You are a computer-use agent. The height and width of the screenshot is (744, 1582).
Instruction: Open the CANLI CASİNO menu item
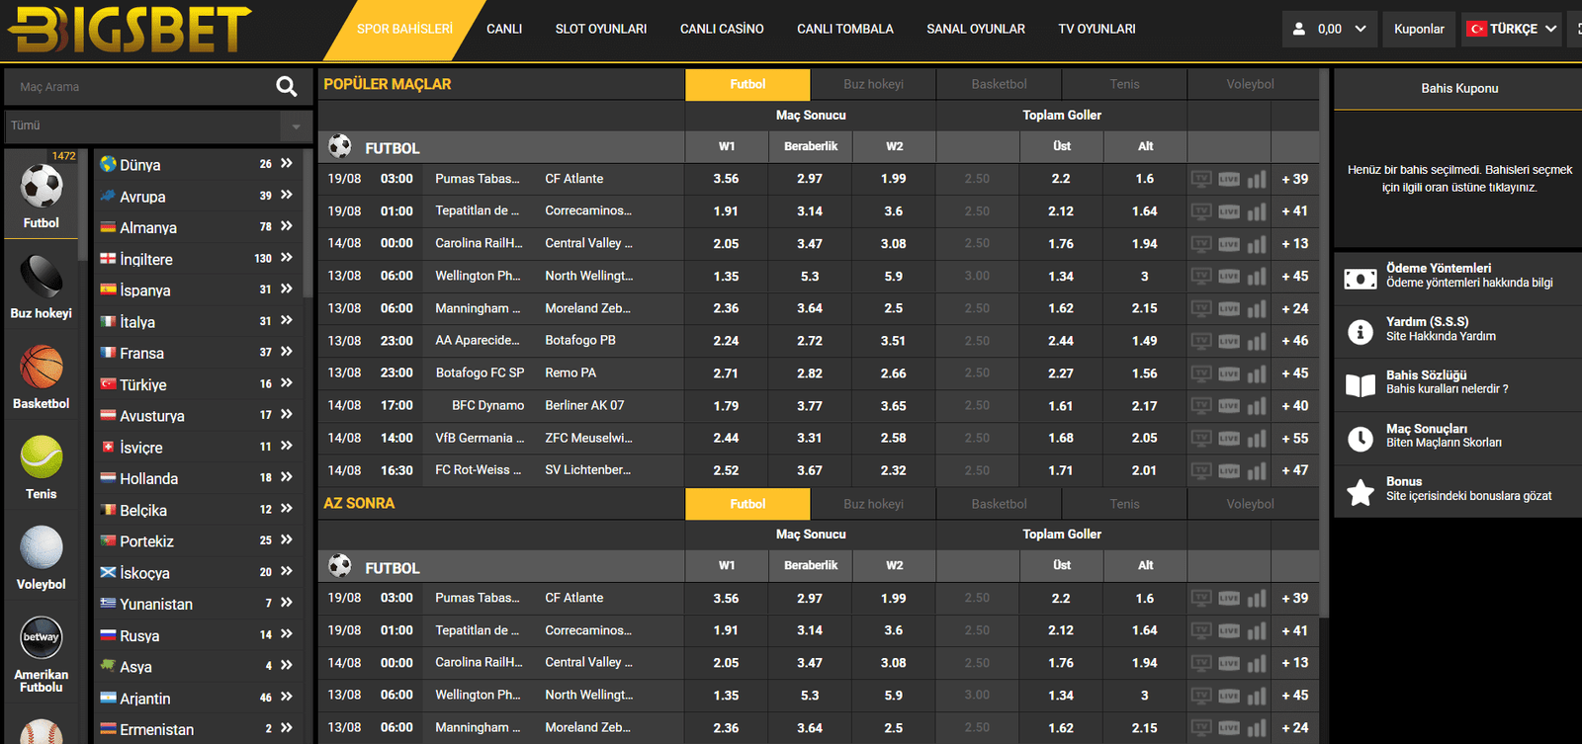tap(722, 30)
